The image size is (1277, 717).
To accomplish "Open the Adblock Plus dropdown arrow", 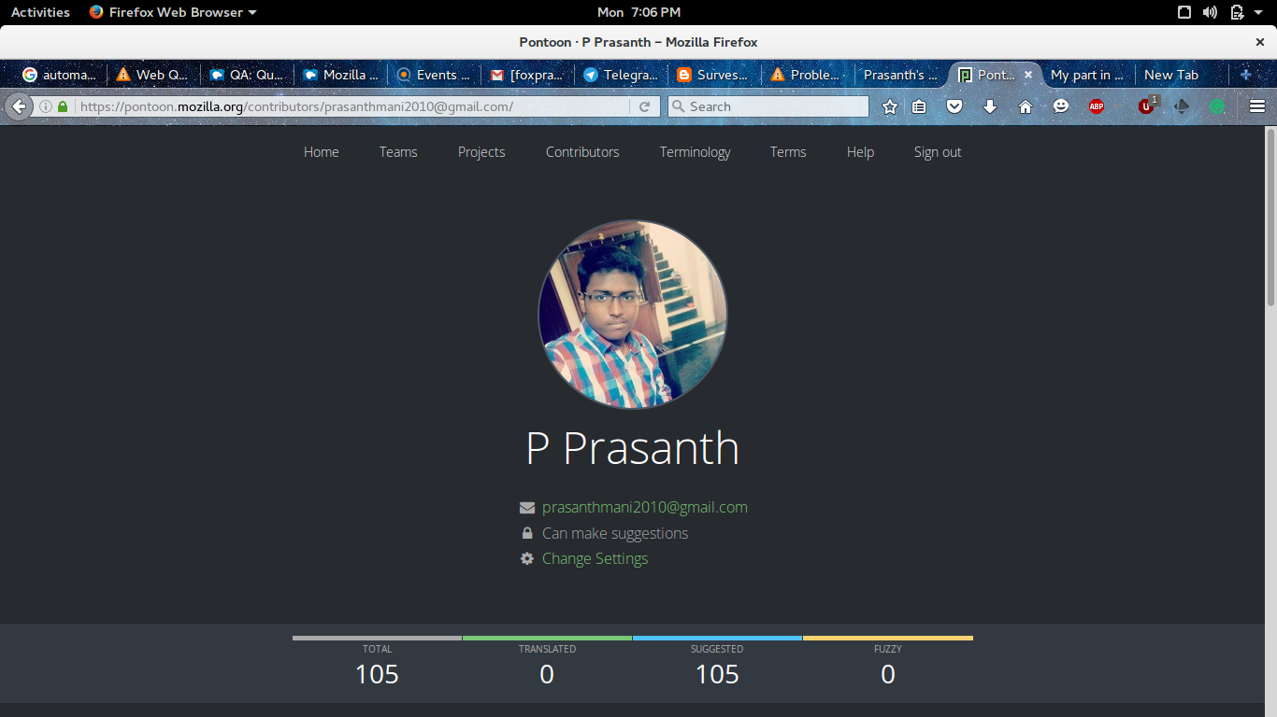I will [1118, 106].
